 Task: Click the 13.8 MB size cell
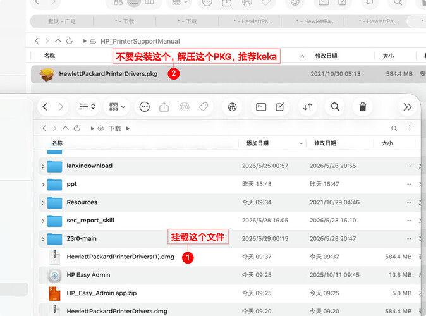400,275
